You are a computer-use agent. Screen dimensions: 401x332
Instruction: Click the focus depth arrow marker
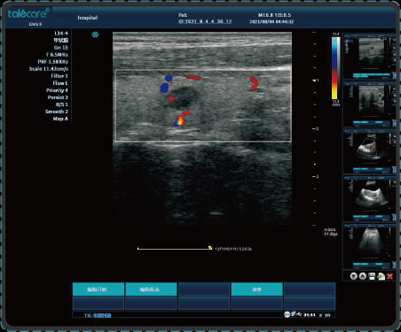[315, 81]
